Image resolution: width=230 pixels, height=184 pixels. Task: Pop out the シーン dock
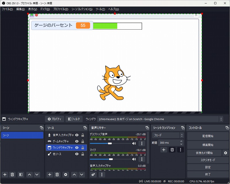42,128
